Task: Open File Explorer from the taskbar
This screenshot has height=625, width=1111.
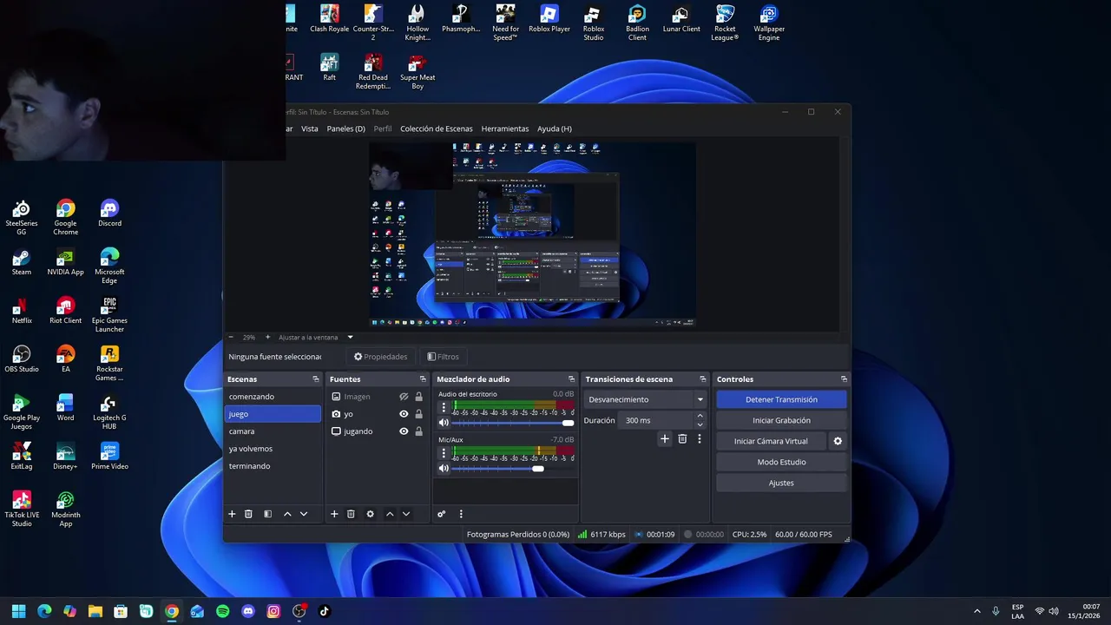Action: (95, 611)
